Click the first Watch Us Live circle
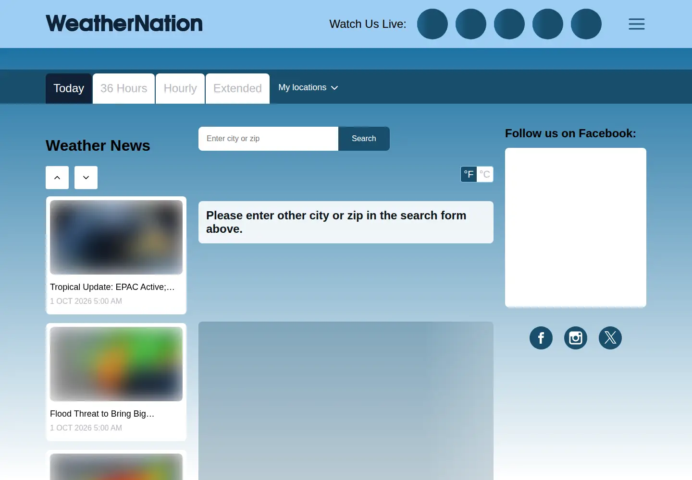 click(x=432, y=24)
